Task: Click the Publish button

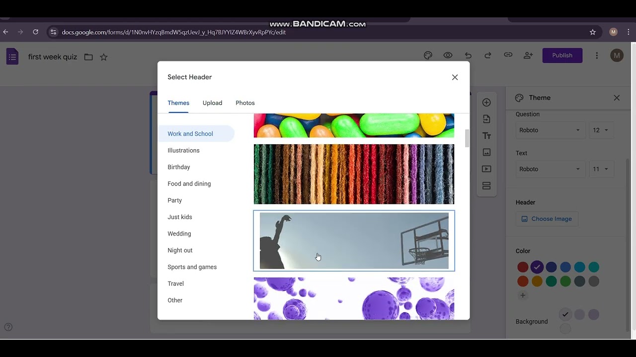Action: 562,56
